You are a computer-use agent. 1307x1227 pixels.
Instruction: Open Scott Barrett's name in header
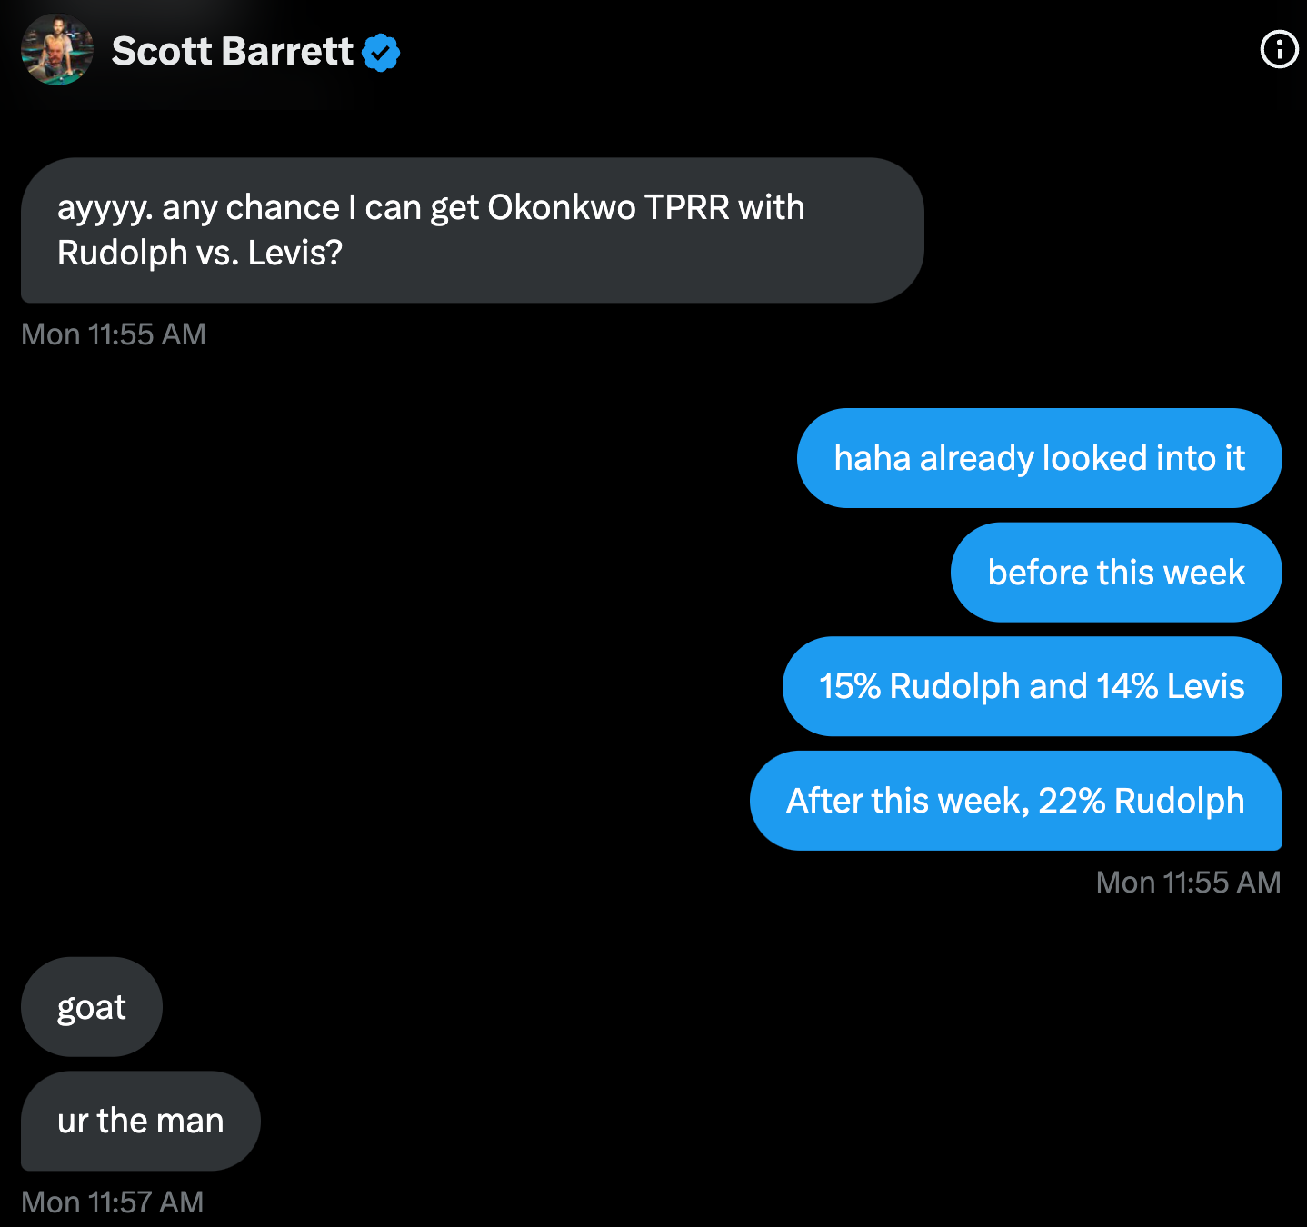click(x=232, y=51)
